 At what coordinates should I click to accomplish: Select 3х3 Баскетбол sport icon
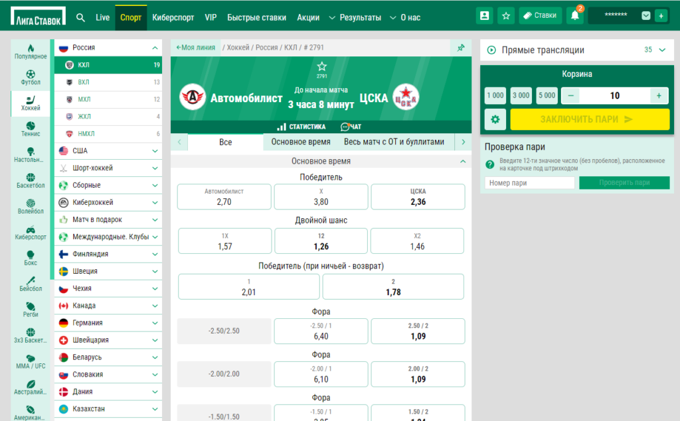31,335
